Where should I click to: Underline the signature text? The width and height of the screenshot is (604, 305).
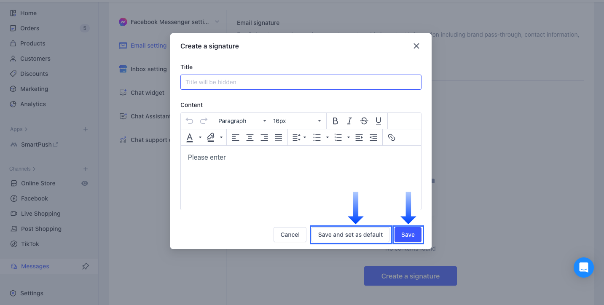click(x=378, y=121)
